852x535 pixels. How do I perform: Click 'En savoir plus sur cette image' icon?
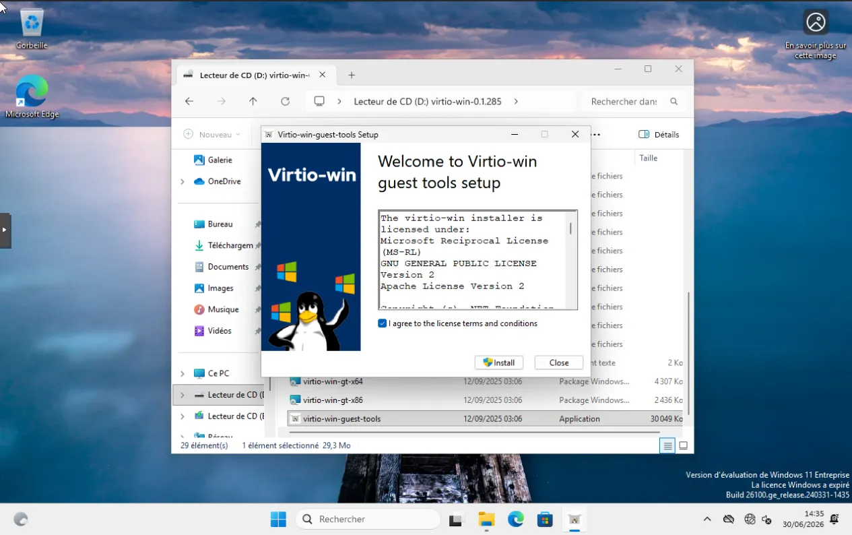pyautogui.click(x=816, y=35)
